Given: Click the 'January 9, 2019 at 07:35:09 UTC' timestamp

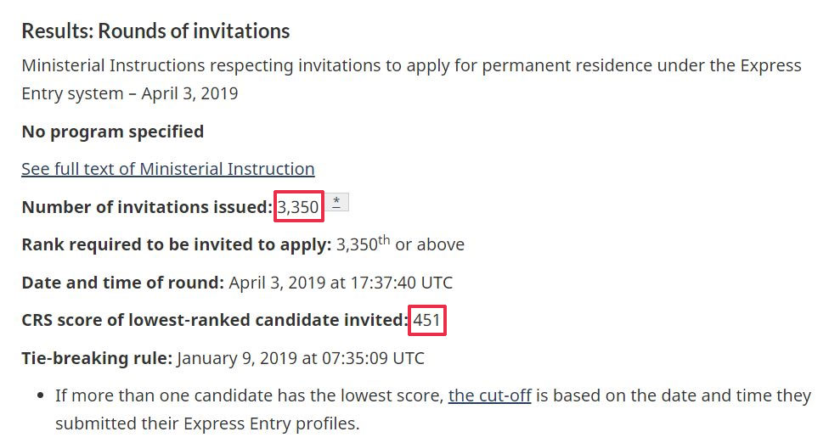Looking at the screenshot, I should coord(300,358).
